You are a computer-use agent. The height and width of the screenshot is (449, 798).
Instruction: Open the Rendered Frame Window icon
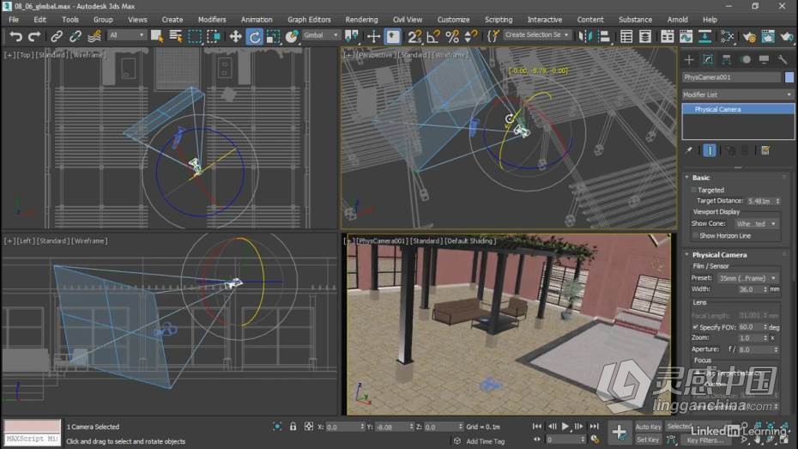click(x=768, y=36)
